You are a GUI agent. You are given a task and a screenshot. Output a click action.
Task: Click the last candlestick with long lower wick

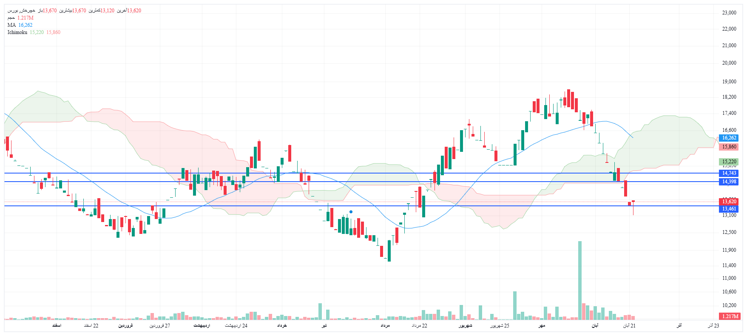click(x=633, y=208)
